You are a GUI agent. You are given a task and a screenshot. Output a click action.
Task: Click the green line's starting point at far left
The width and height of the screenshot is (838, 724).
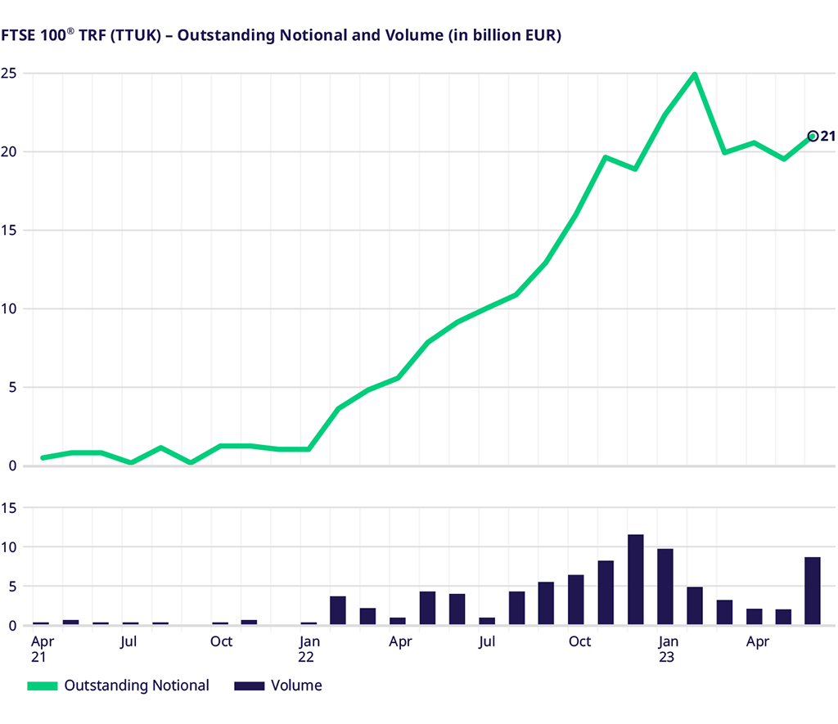click(43, 457)
